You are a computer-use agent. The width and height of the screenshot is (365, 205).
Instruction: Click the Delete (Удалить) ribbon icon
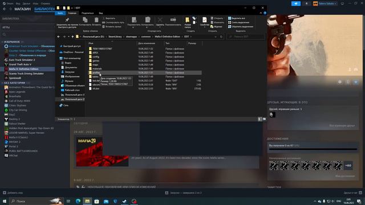point(160,22)
